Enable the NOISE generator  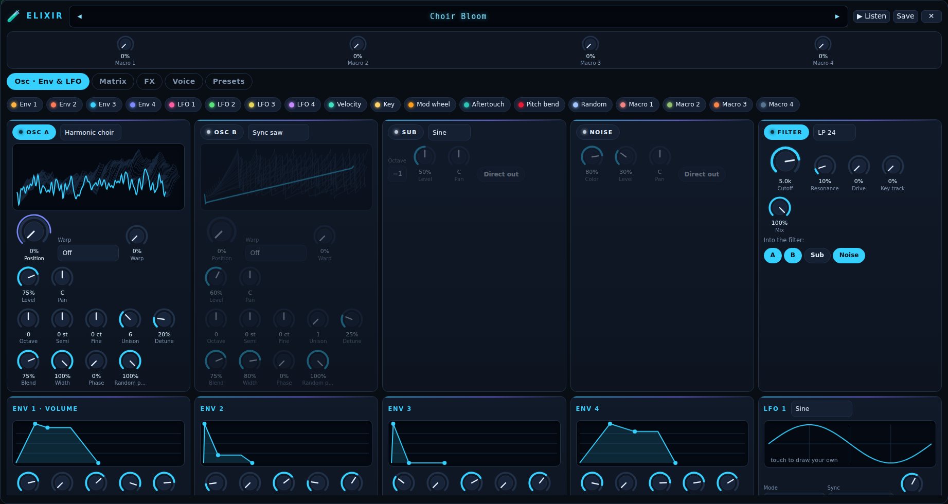tap(598, 132)
